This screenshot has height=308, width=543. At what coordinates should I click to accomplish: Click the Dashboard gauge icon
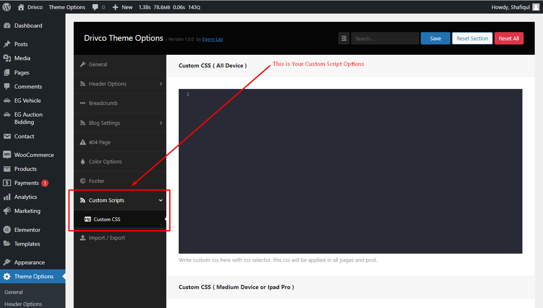point(7,26)
